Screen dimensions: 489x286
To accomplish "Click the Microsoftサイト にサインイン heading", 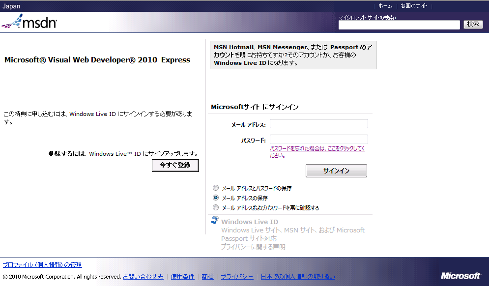I will (x=255, y=107).
